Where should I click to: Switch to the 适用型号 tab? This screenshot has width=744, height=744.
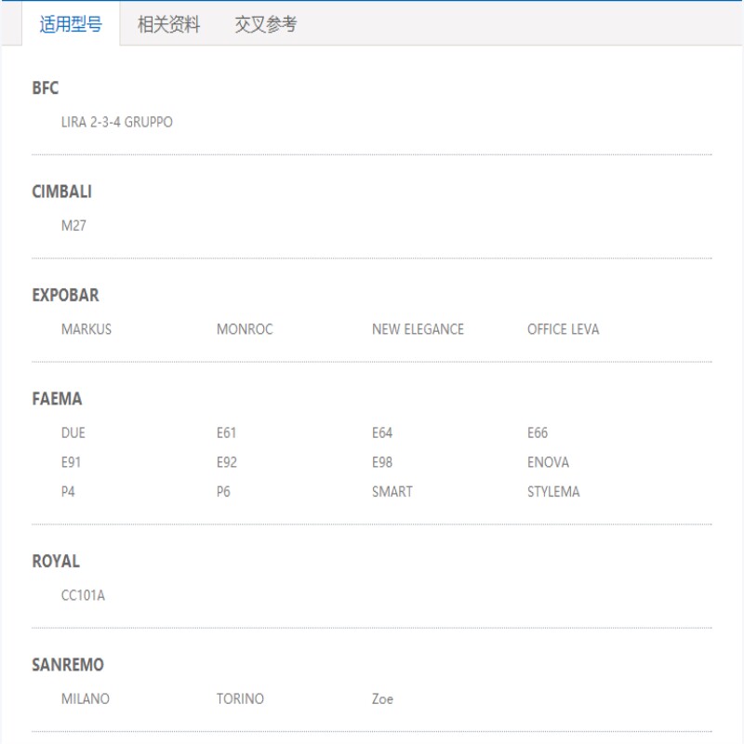(71, 24)
